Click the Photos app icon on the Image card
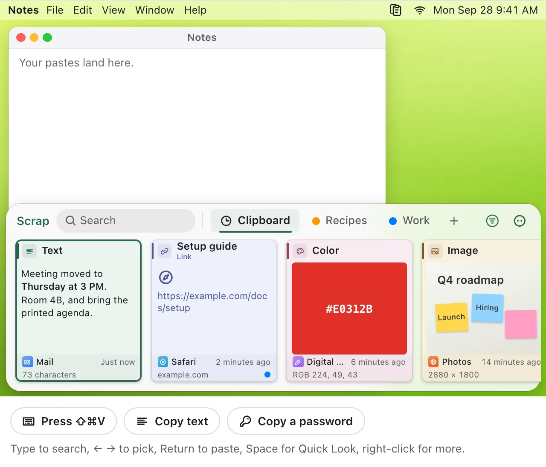The image size is (546, 467). (x=433, y=362)
